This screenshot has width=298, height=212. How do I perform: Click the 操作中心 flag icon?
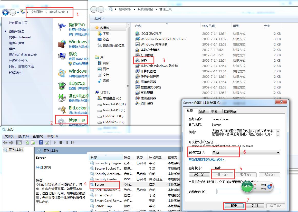click(62, 27)
